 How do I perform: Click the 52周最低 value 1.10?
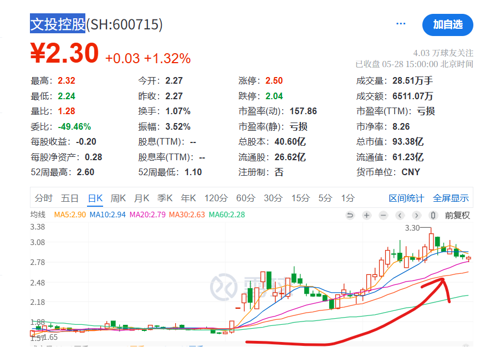click(x=193, y=172)
